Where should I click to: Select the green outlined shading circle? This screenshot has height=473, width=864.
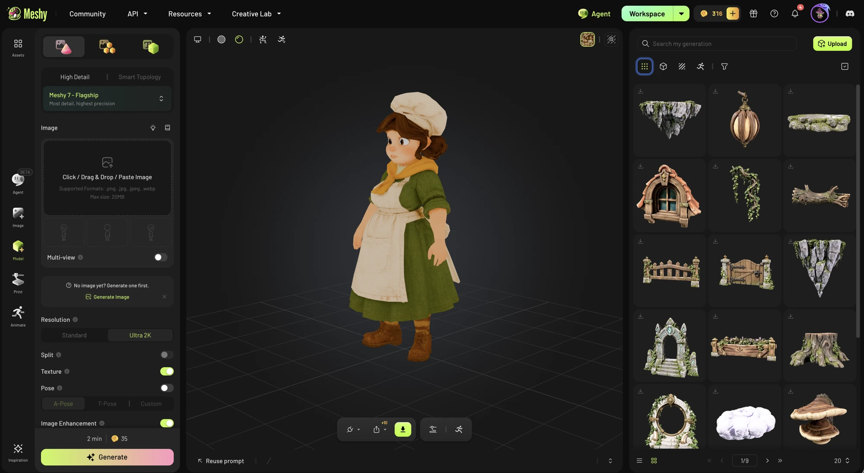239,39
